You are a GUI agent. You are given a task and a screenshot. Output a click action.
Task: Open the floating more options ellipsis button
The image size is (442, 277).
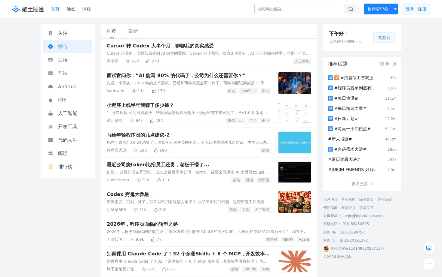429,264
